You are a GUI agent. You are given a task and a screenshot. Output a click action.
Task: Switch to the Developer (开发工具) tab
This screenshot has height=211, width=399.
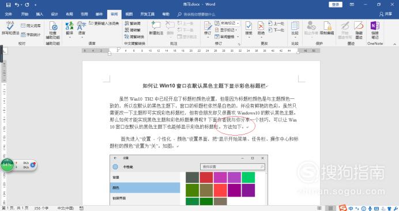click(x=148, y=14)
